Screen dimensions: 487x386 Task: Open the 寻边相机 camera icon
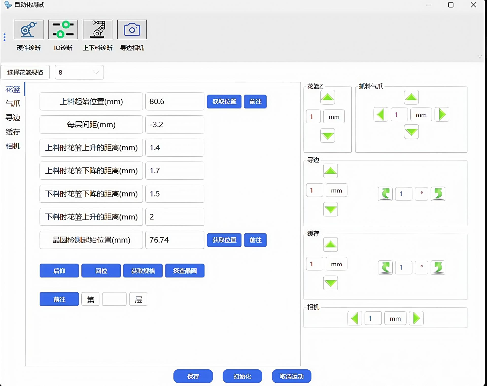[x=132, y=29]
